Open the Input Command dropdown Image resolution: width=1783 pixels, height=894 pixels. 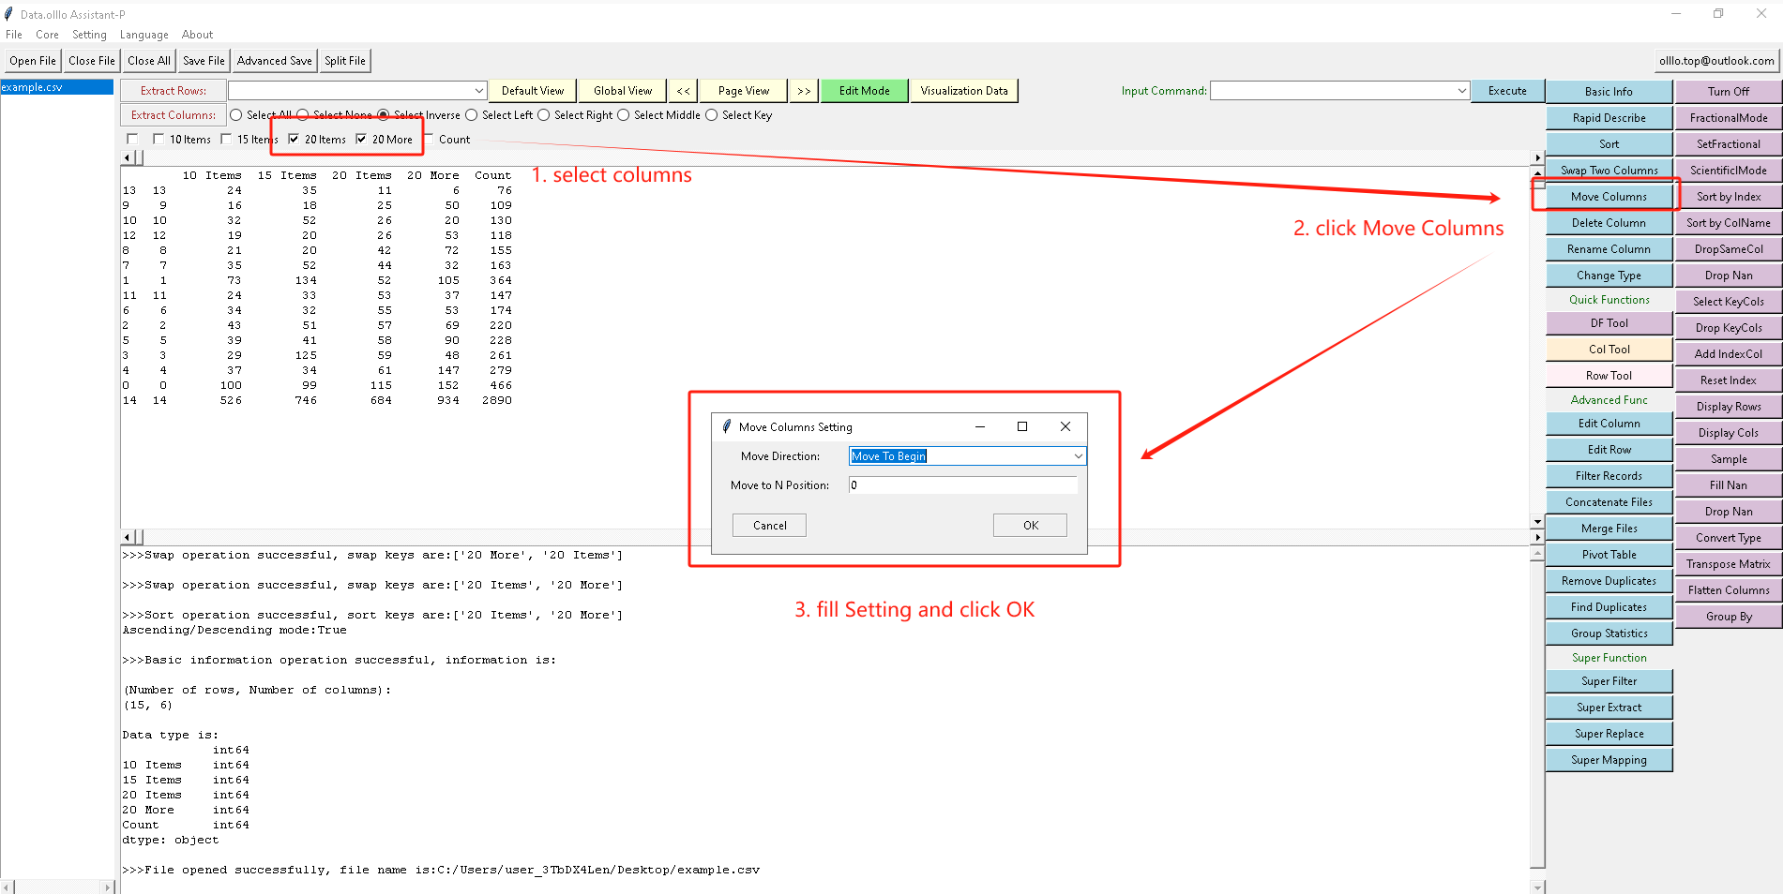(x=1461, y=91)
